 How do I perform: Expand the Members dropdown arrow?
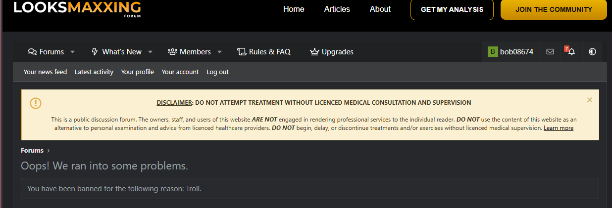pyautogui.click(x=219, y=52)
